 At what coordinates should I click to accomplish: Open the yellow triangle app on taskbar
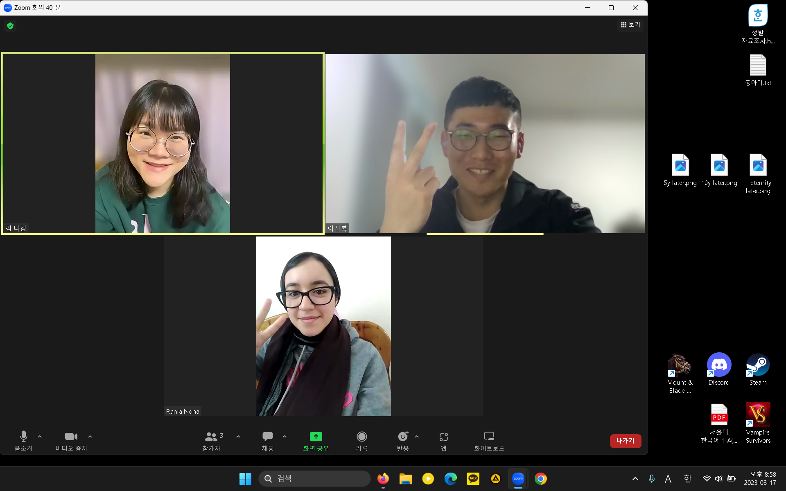pyautogui.click(x=496, y=479)
